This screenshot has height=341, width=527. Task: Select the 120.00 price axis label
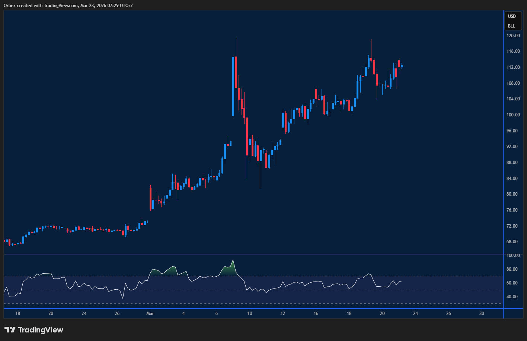pos(514,36)
